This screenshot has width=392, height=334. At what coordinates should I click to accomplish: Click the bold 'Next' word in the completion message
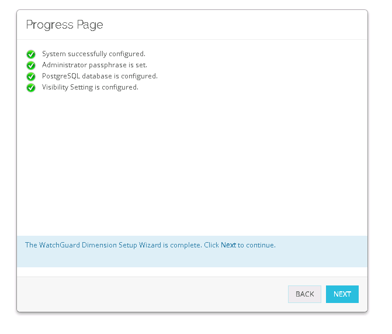tap(228, 245)
